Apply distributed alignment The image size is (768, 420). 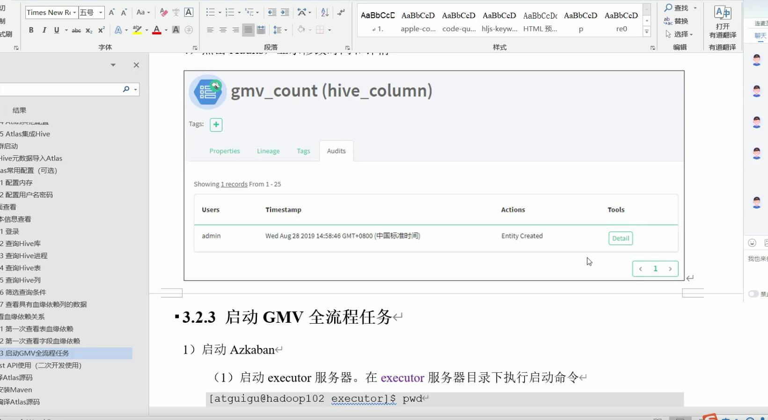click(x=261, y=30)
